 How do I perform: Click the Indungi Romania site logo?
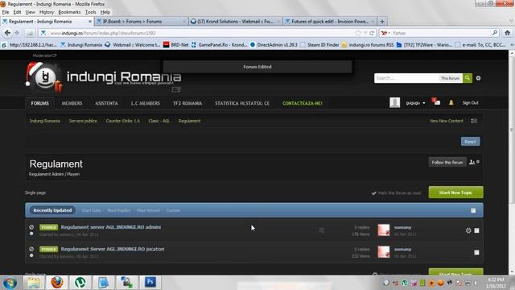tap(104, 77)
